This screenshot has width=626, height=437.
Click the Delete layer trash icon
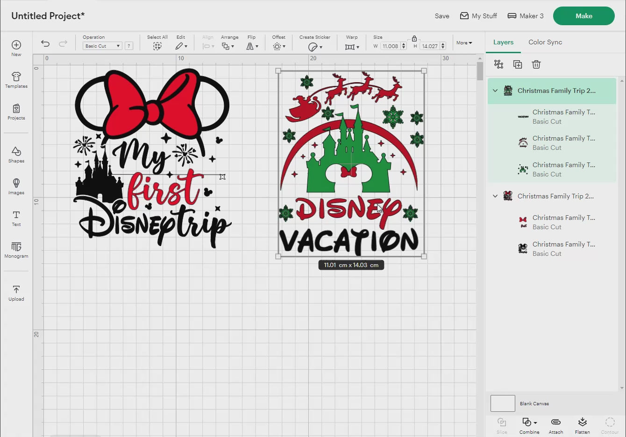(x=536, y=64)
